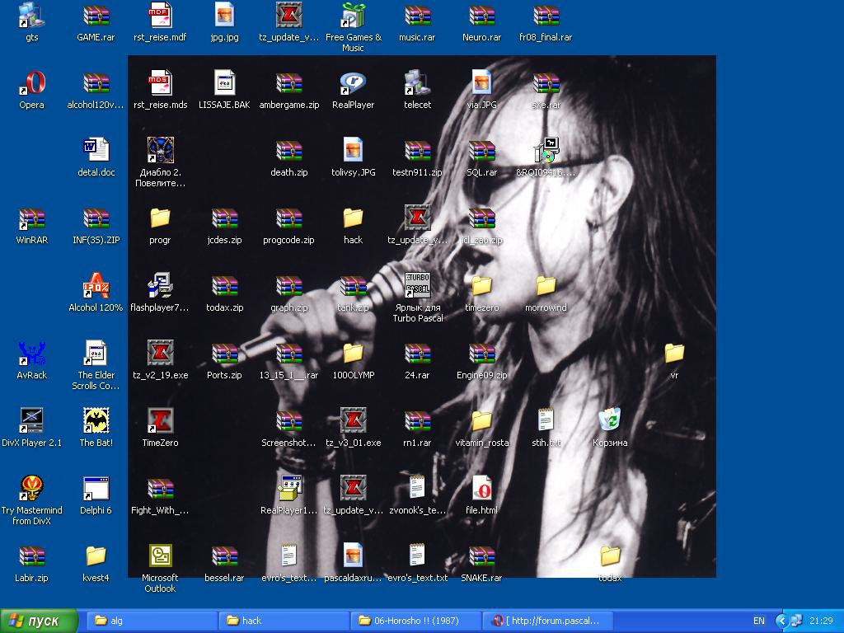This screenshot has height=633, width=844.
Task: Open the file.html Opera document
Action: click(481, 489)
